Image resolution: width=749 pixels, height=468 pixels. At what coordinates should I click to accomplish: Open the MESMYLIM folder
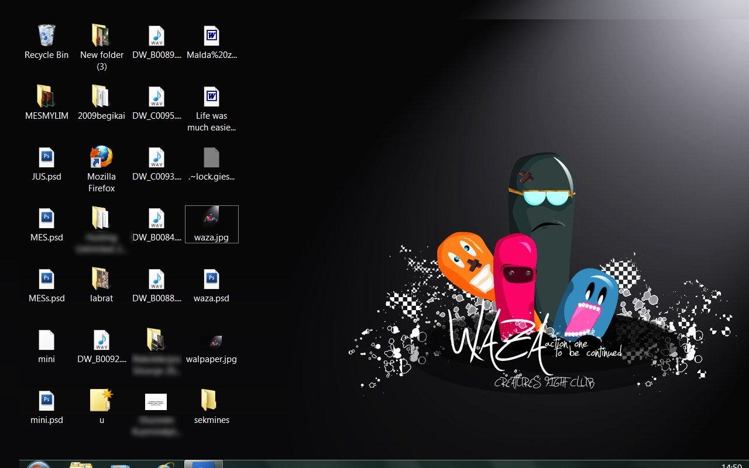point(46,97)
